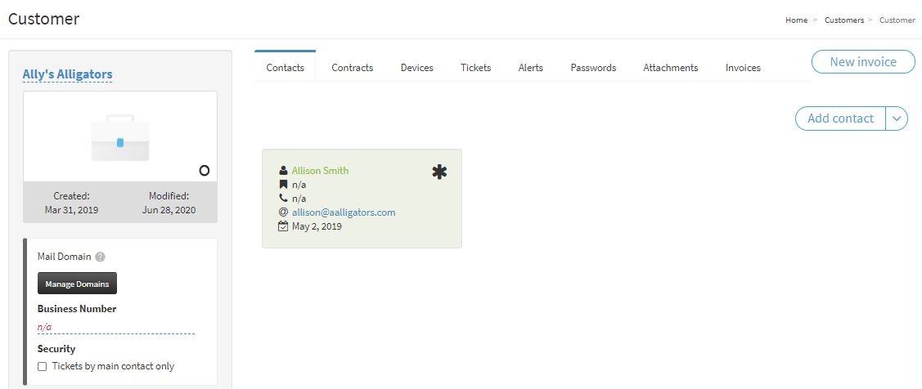Viewport: 922px width, 389px height.
Task: Open the Invoices tab
Action: 743,68
